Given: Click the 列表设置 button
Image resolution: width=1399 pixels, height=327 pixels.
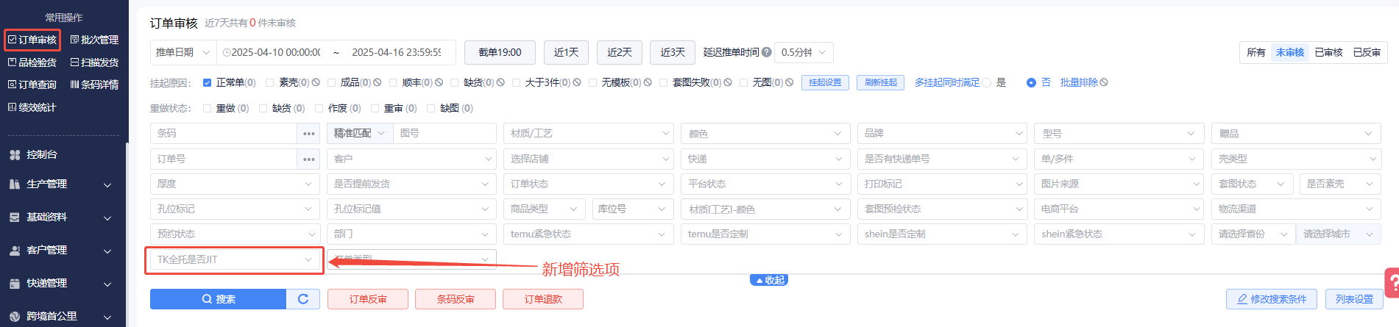Looking at the screenshot, I should click(1355, 299).
